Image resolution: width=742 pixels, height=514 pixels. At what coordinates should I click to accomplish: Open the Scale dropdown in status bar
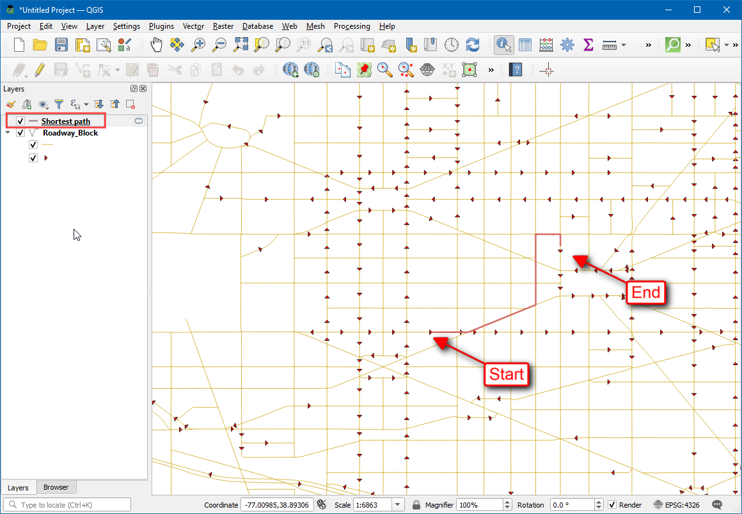point(398,505)
